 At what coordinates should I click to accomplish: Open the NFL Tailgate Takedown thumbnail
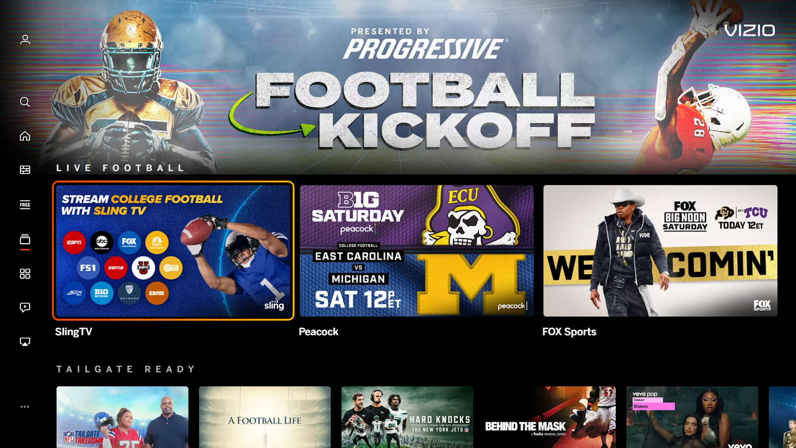click(x=122, y=417)
